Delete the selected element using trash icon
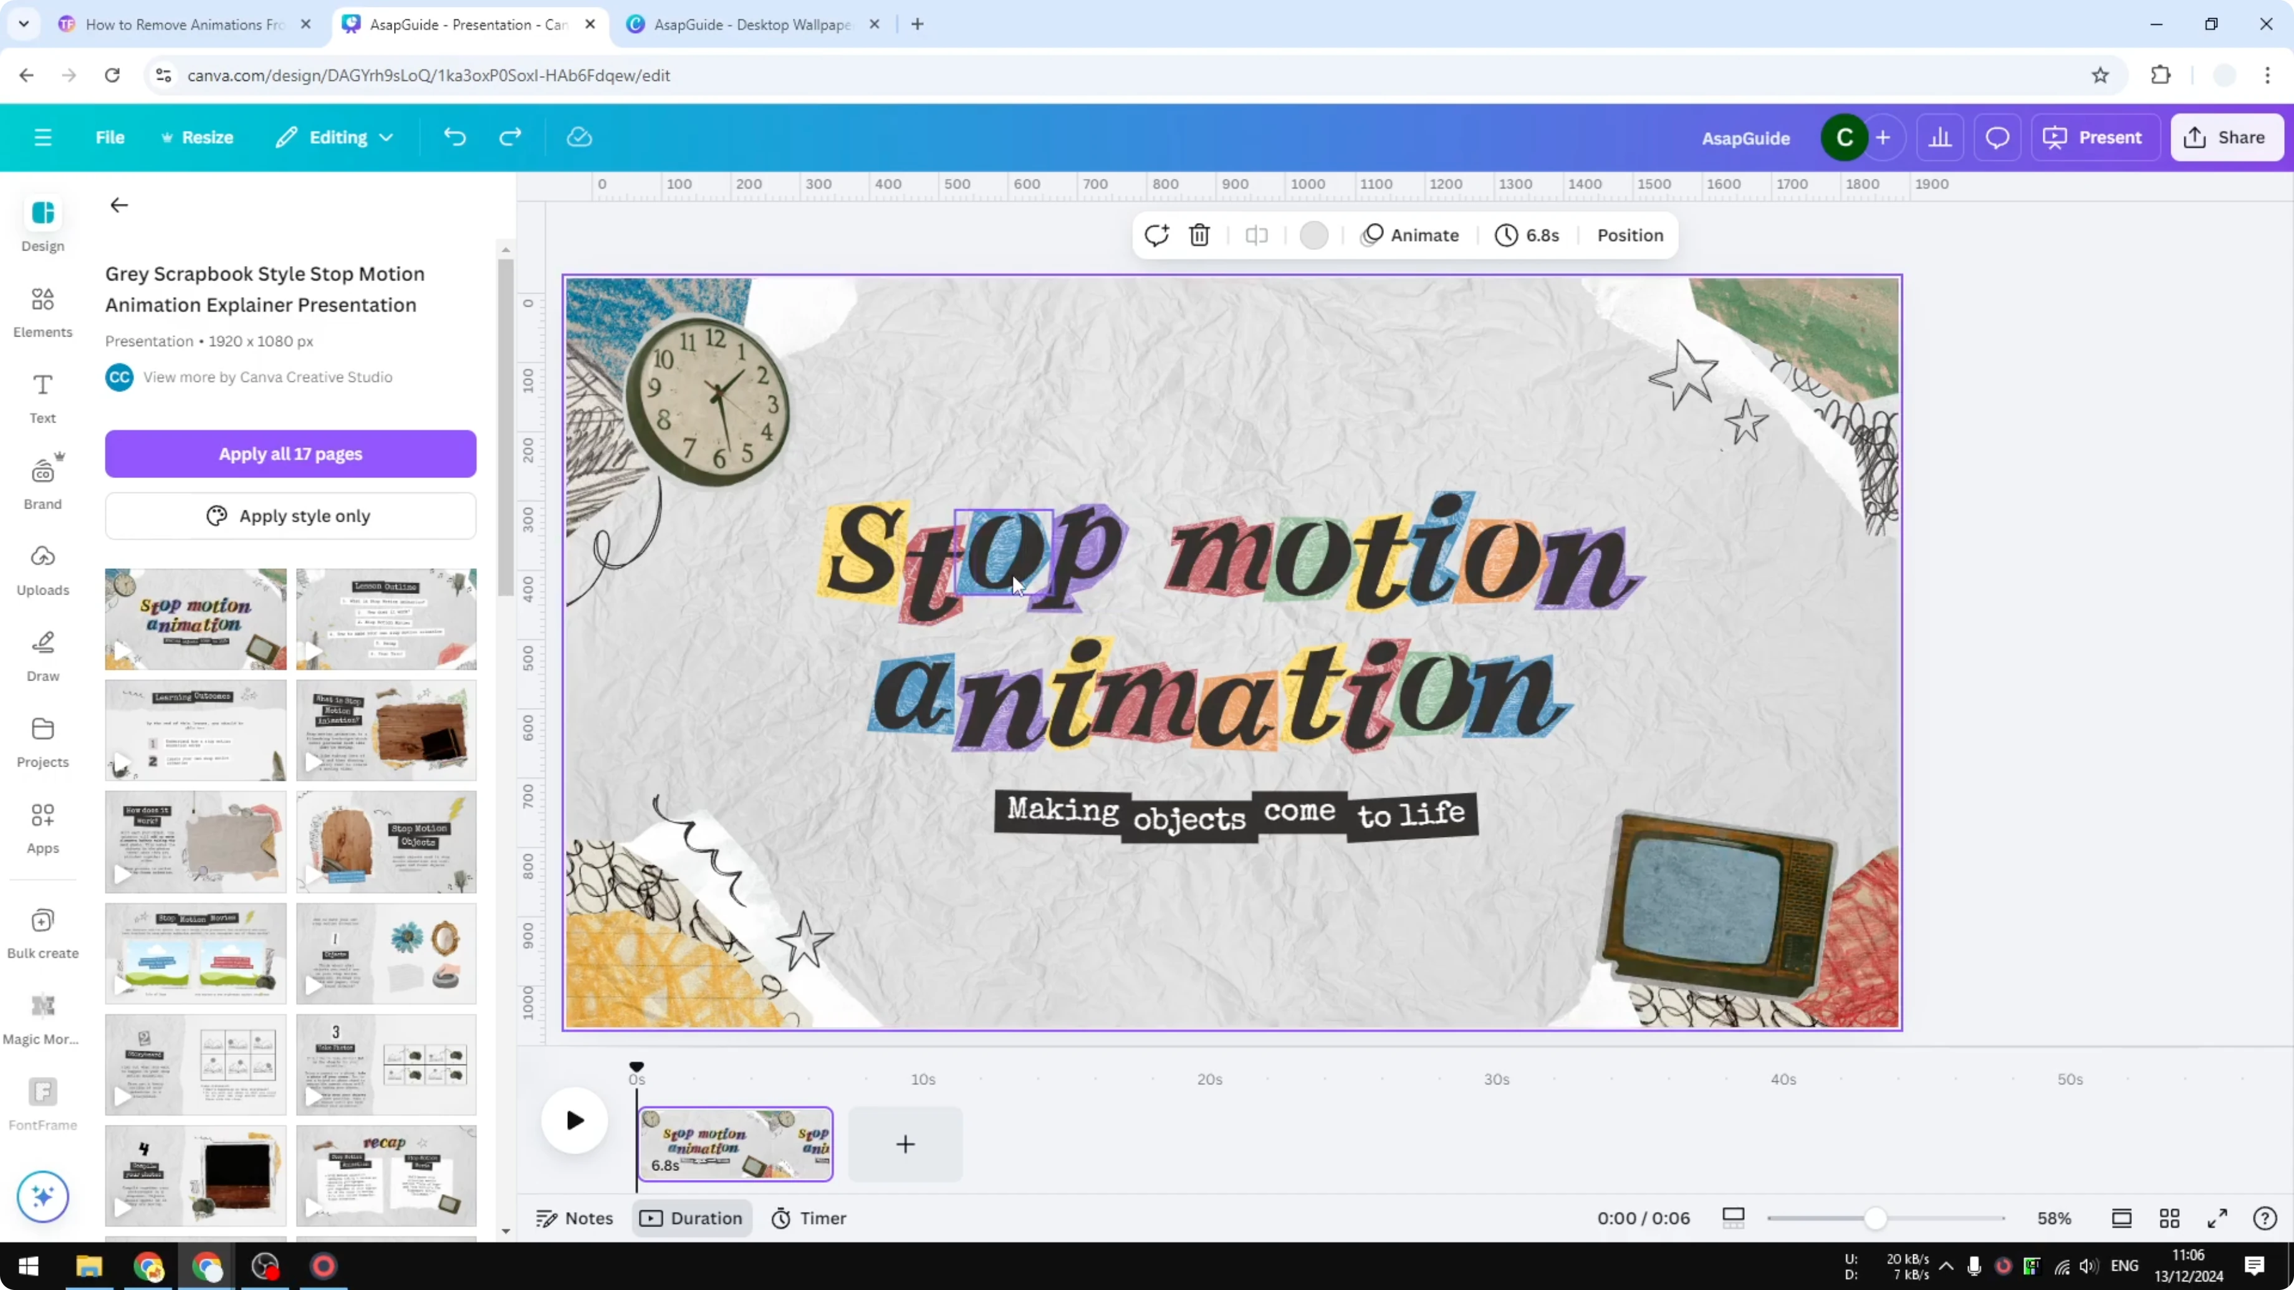Image resolution: width=2294 pixels, height=1290 pixels. (x=1199, y=235)
